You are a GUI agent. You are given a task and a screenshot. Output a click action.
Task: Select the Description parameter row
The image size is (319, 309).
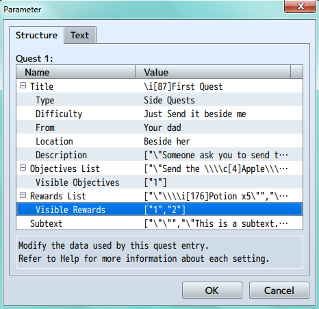(x=159, y=154)
